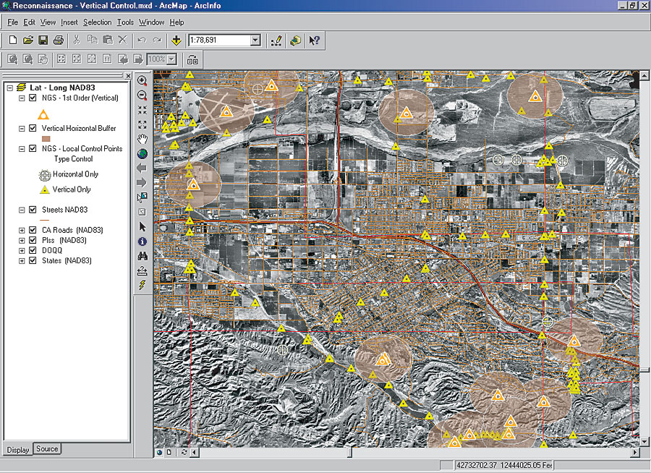The height and width of the screenshot is (473, 651).
Task: Collapse the NGS 1st Order layer
Action: tap(22, 98)
